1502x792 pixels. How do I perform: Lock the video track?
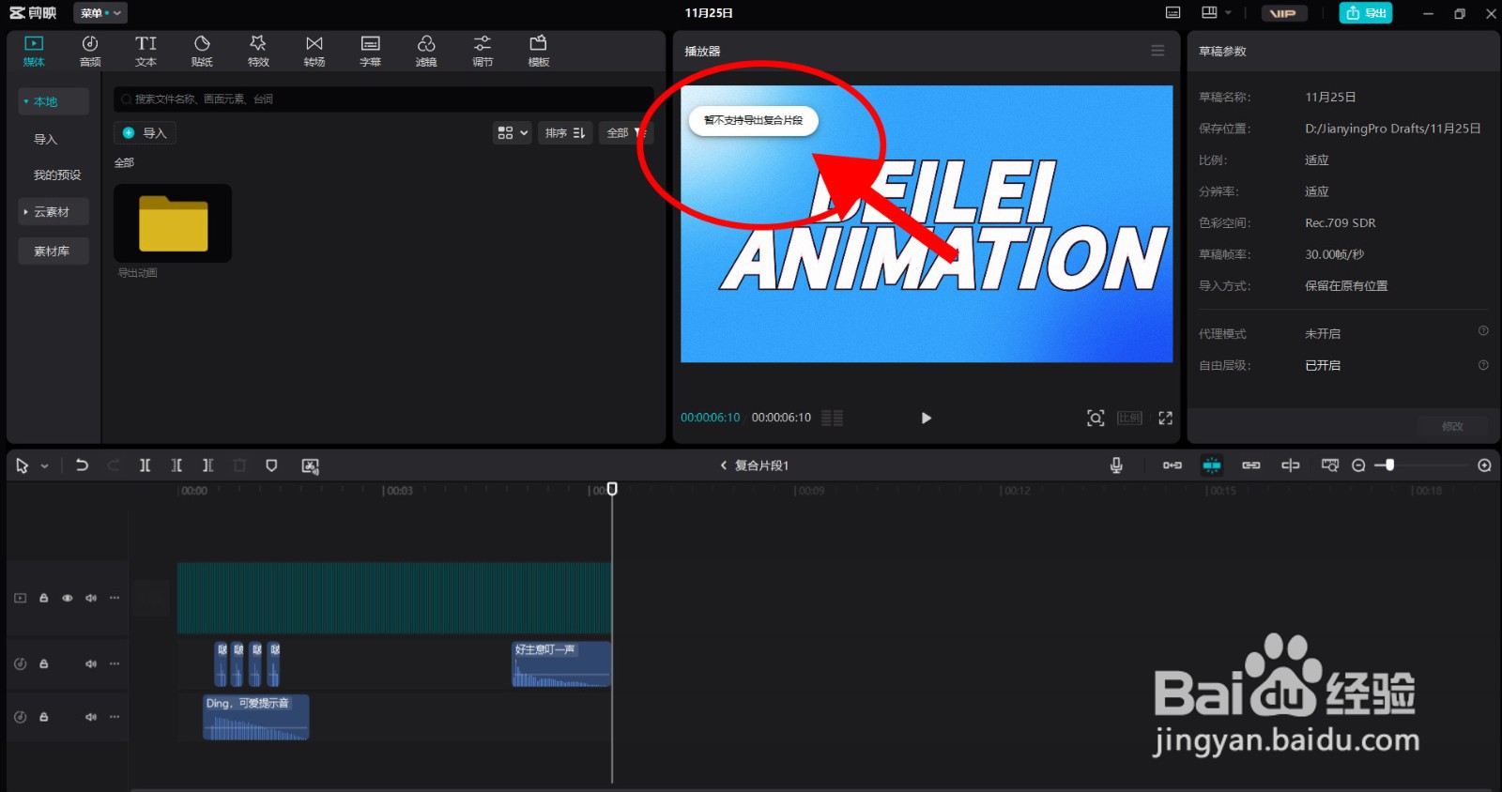(44, 598)
